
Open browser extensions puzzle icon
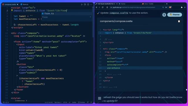pos(182,7)
